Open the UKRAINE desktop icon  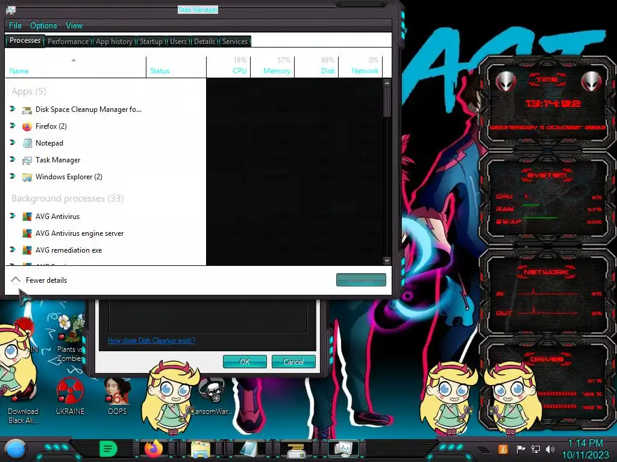[70, 396]
